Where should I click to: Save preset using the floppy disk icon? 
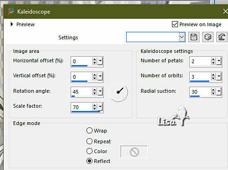click(x=194, y=37)
